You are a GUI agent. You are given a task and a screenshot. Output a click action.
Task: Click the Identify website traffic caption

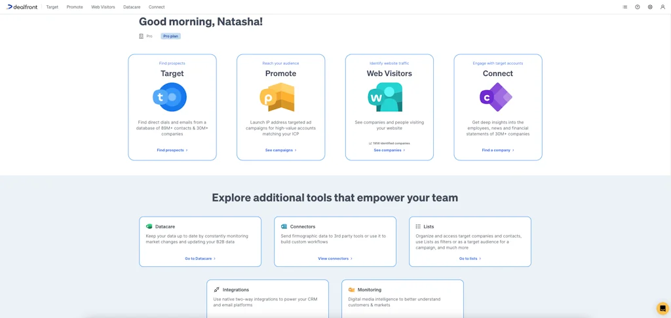point(389,63)
